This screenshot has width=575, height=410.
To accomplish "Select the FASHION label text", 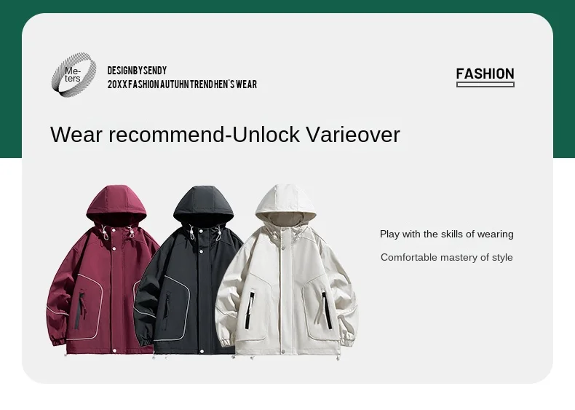I will pyautogui.click(x=485, y=74).
